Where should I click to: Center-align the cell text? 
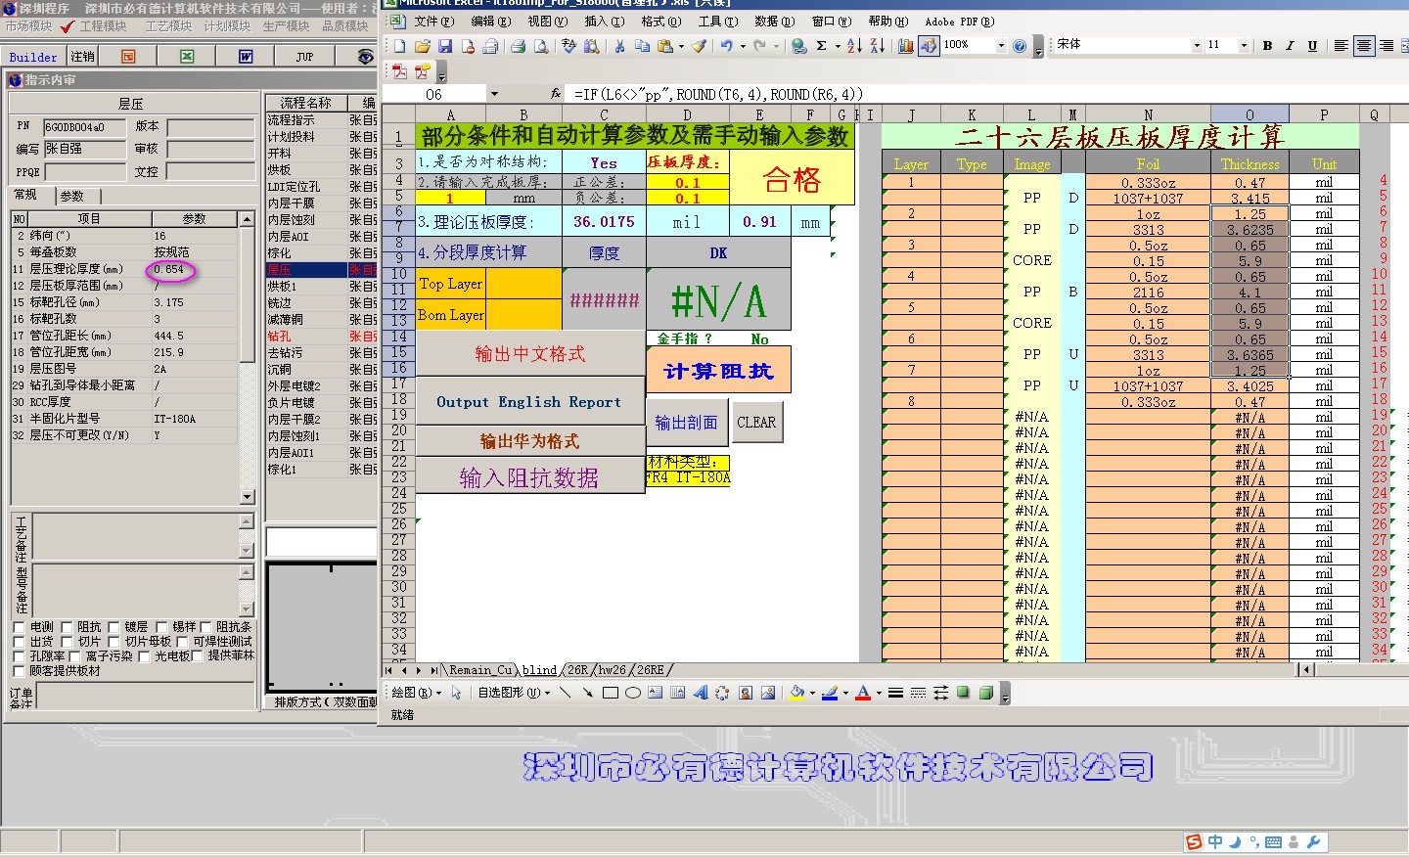[1364, 45]
